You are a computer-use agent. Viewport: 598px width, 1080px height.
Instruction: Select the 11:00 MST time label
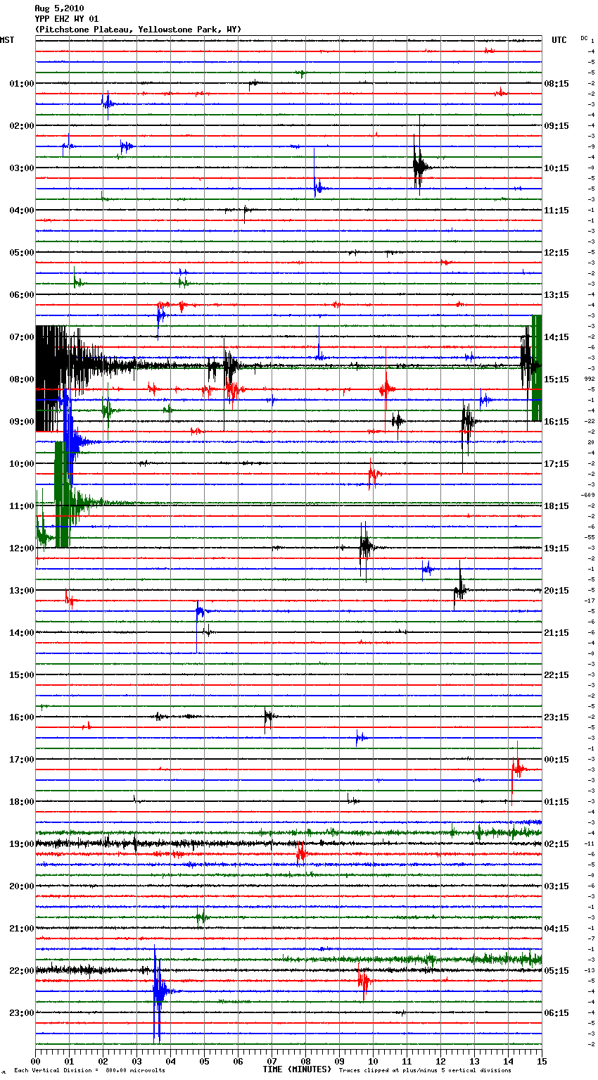(22, 506)
